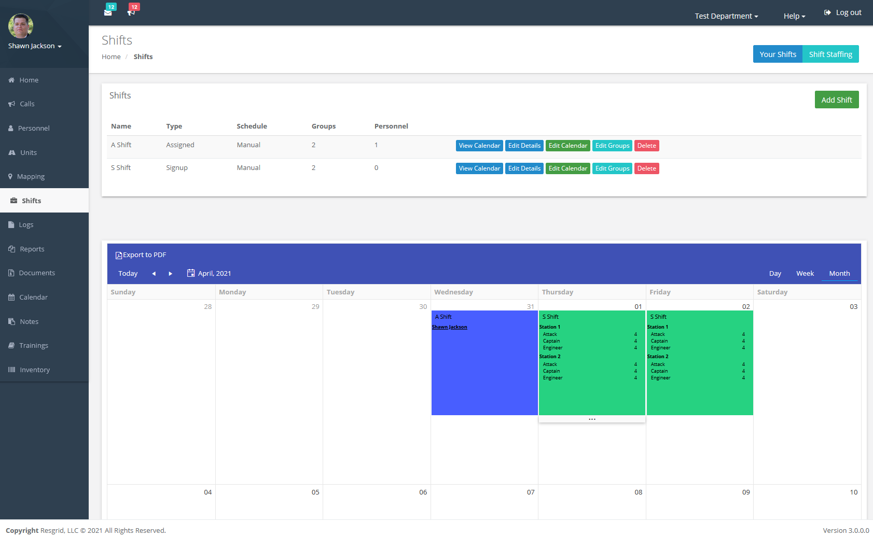The image size is (873, 537).
Task: Open the Home breadcrumb link
Action: (111, 56)
